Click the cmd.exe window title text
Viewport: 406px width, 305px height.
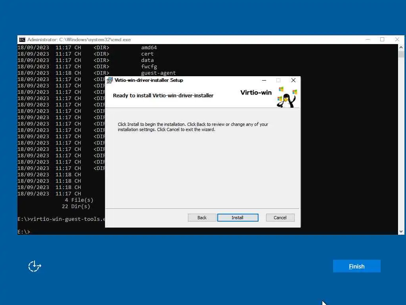click(79, 40)
